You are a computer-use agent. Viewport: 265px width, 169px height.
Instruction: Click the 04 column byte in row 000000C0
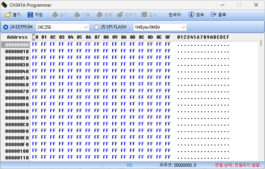pos(70,124)
